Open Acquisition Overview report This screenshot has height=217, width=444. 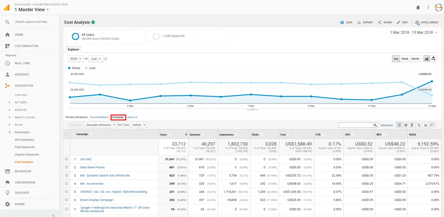click(x=21, y=95)
